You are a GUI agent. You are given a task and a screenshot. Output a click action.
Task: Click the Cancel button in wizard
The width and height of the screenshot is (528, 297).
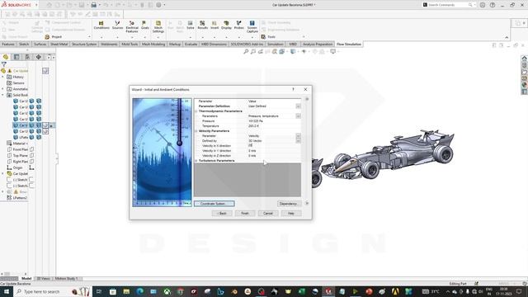tap(267, 213)
